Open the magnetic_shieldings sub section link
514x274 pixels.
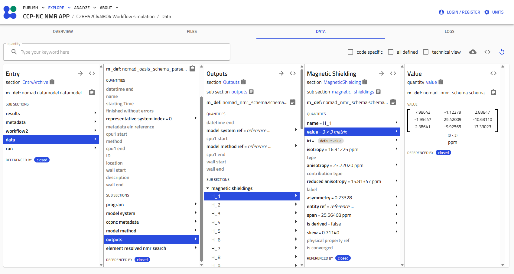pos(353,92)
